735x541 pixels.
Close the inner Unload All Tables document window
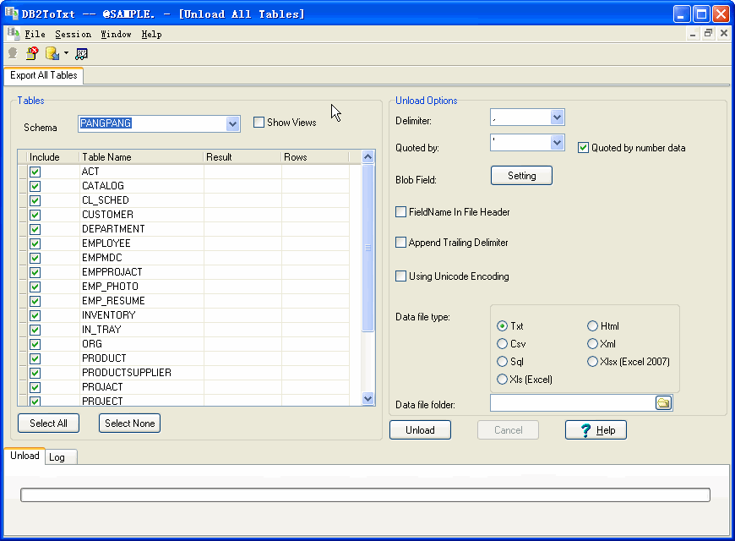coord(724,33)
